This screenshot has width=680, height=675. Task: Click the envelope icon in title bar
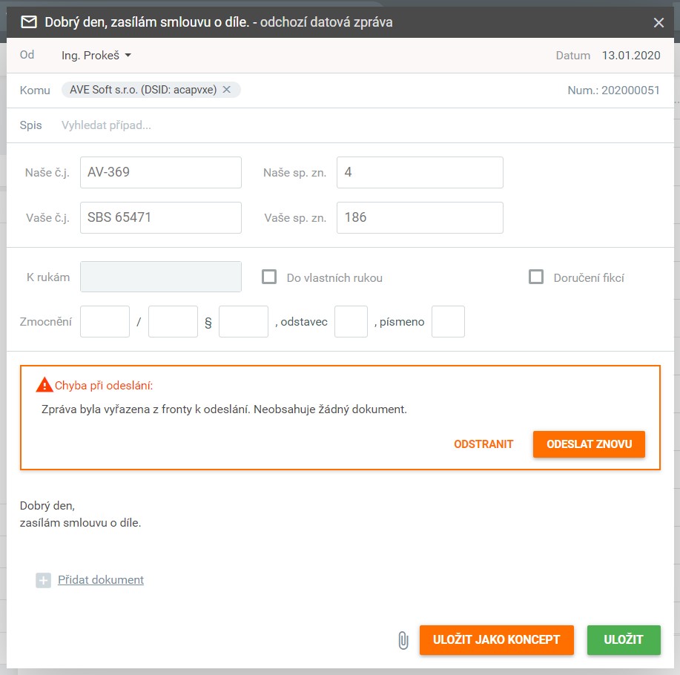pyautogui.click(x=29, y=22)
